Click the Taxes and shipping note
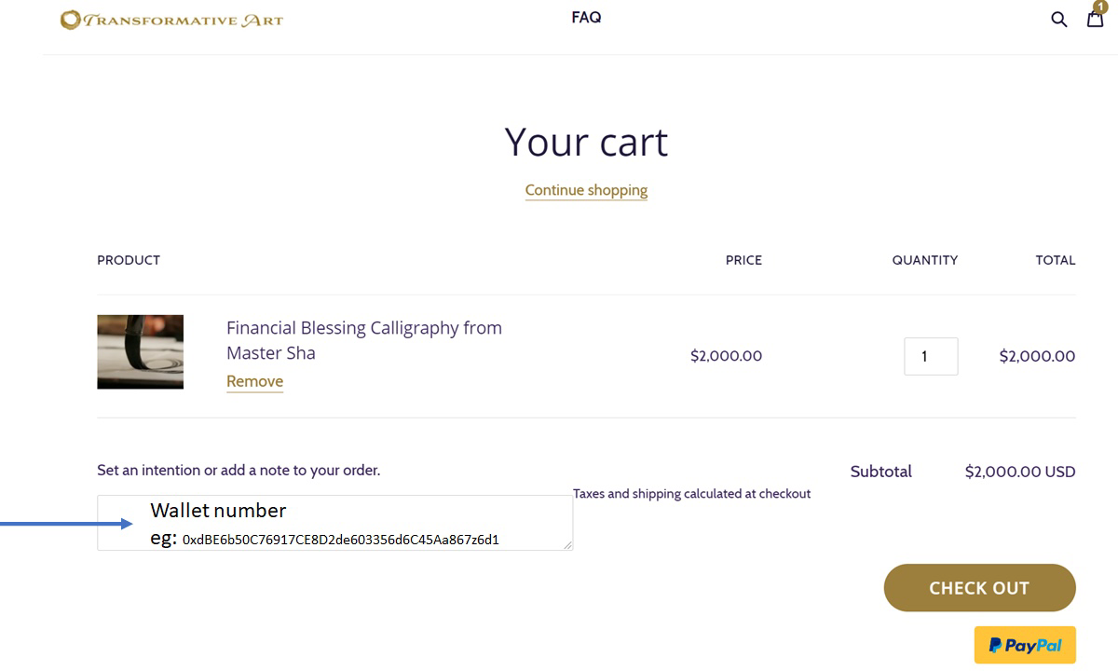Viewport: 1118px width, 671px height. [x=691, y=494]
